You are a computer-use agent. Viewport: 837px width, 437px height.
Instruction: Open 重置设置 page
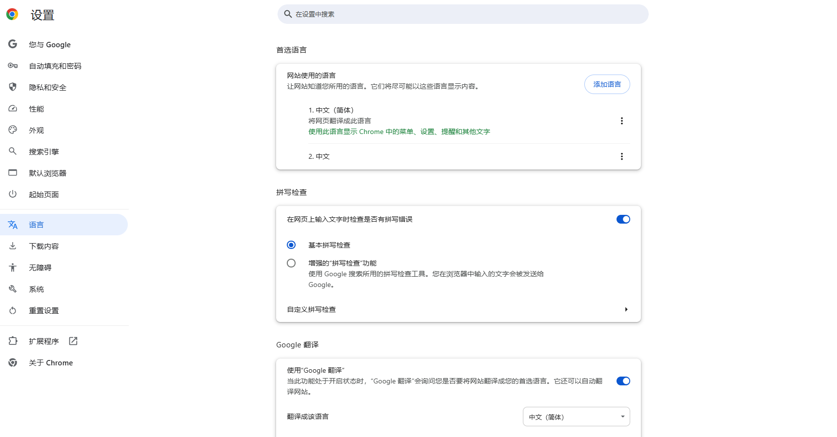point(64,310)
